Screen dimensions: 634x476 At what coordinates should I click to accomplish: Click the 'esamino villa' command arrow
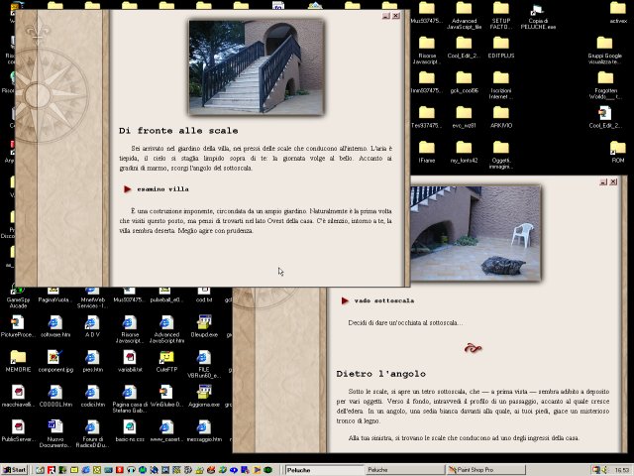pyautogui.click(x=128, y=189)
